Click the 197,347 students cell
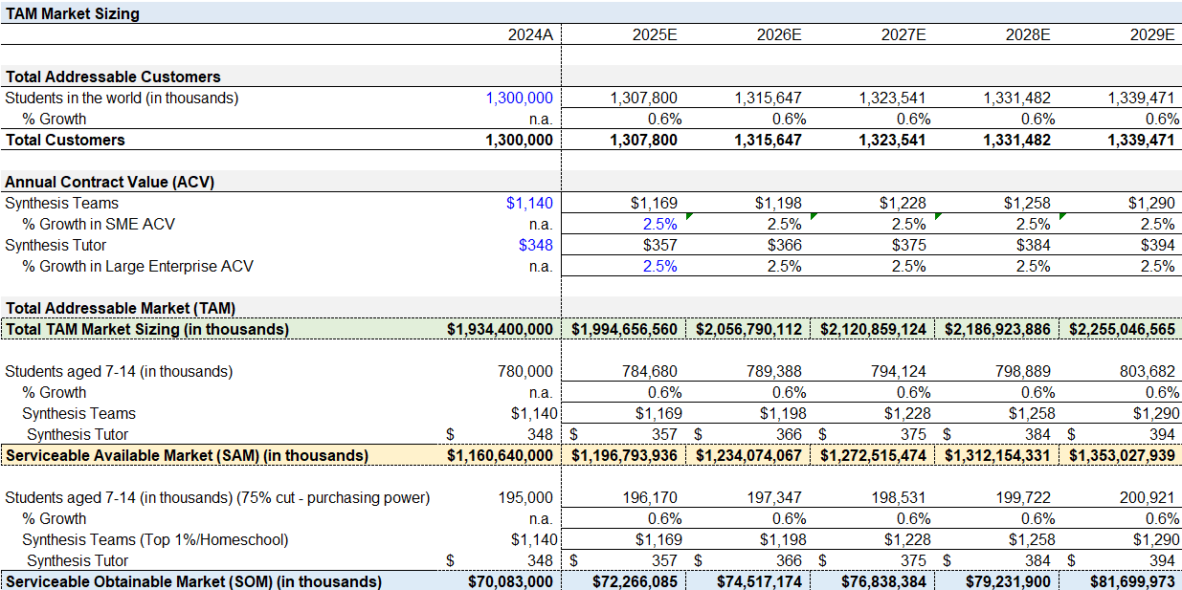This screenshot has height=590, width=1182. point(774,497)
